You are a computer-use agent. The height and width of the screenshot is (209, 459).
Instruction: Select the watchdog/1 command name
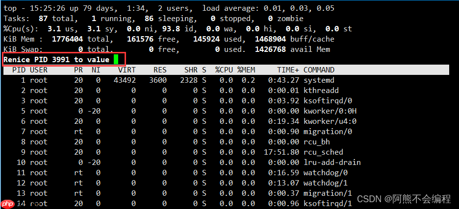tap(326, 183)
